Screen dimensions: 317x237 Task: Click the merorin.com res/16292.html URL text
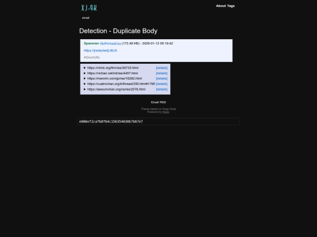(114, 78)
